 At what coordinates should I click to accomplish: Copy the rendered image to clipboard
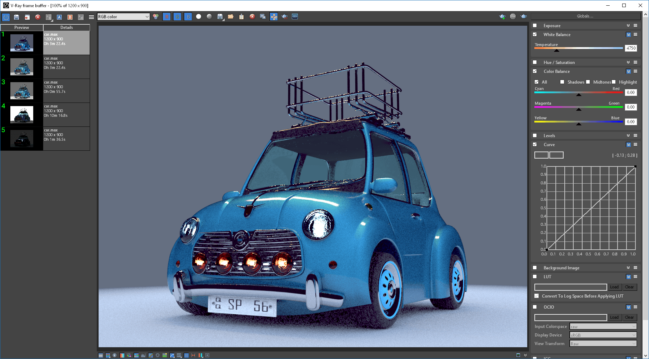[241, 16]
